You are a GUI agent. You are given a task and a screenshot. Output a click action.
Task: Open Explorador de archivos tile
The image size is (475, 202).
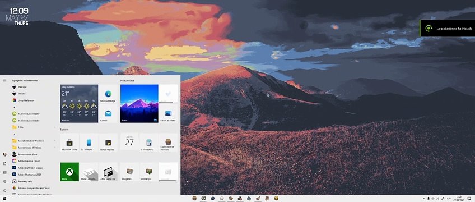click(x=168, y=143)
